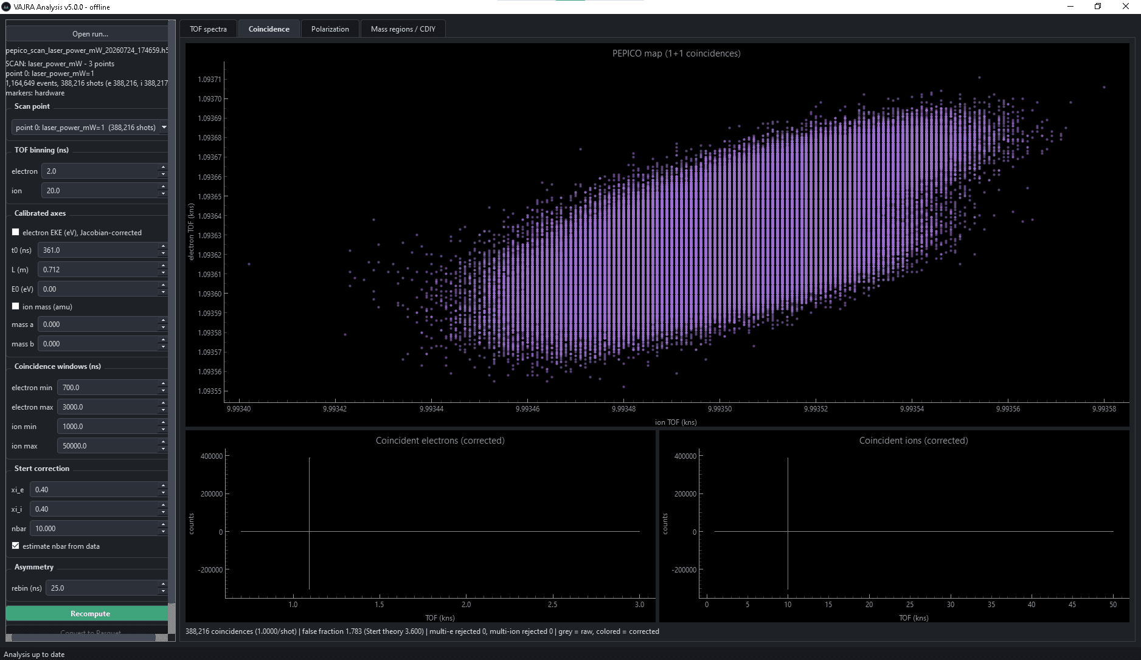The image size is (1141, 660).
Task: Click the 'Analysis up to date' status
Action: tap(34, 655)
